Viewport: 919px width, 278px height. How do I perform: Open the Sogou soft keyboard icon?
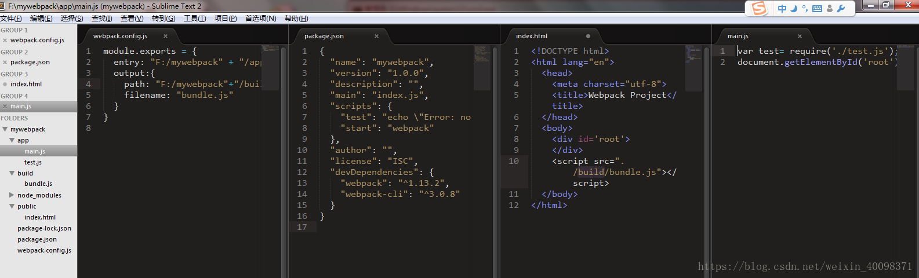coord(817,9)
